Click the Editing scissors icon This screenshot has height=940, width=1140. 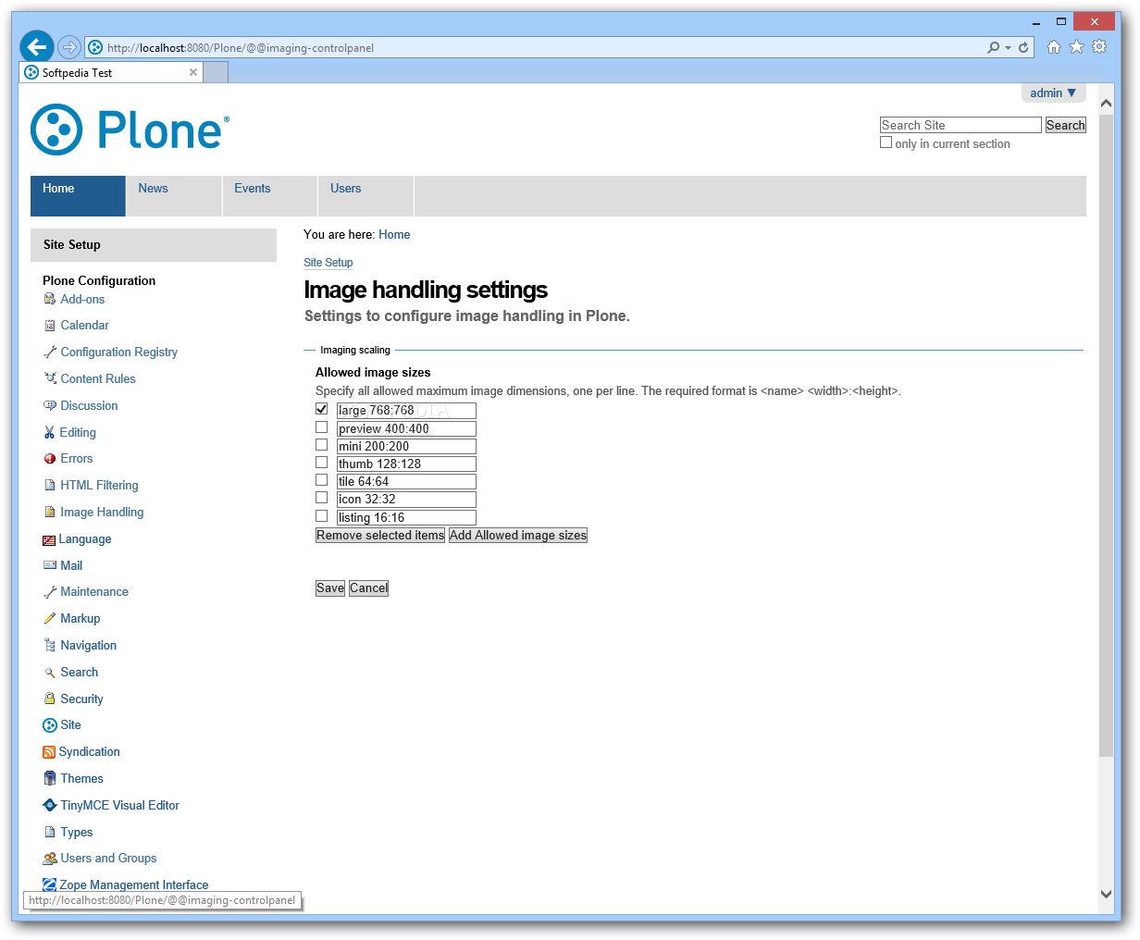(50, 432)
